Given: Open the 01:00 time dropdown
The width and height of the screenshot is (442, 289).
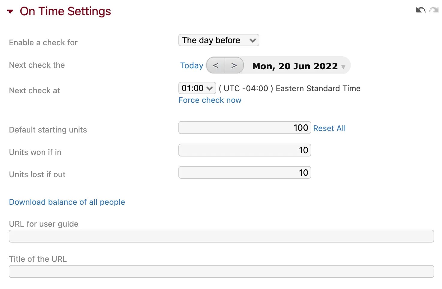Looking at the screenshot, I should pyautogui.click(x=197, y=88).
